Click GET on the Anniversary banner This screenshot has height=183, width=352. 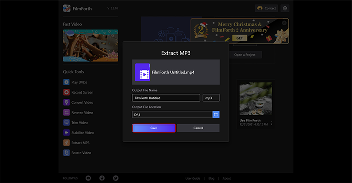tap(240, 38)
